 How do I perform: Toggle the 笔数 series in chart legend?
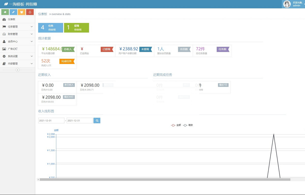click(188, 125)
